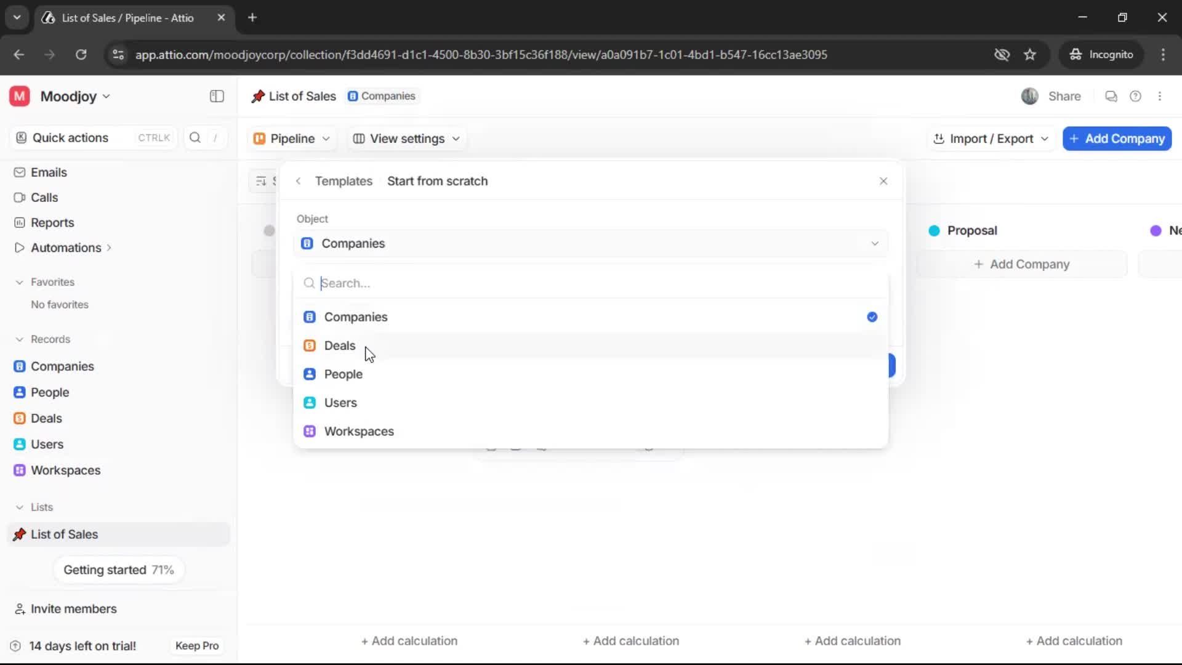Open Calls in the sidebar
This screenshot has height=665, width=1182.
(x=44, y=197)
